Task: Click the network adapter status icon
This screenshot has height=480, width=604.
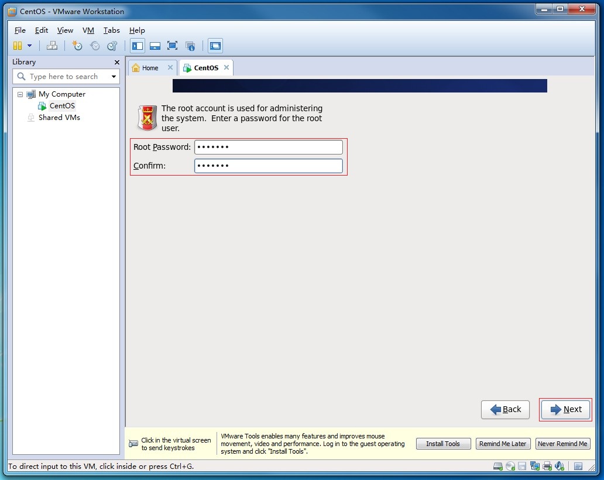Action: (534, 467)
